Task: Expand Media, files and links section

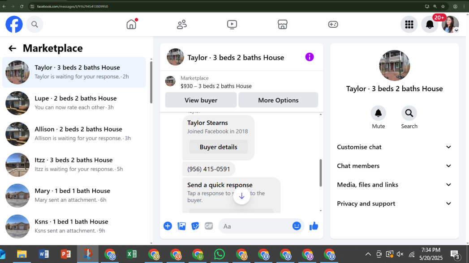Action: pyautogui.click(x=394, y=184)
